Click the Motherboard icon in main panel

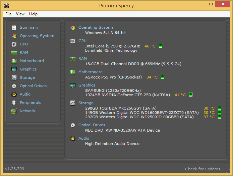tap(73, 72)
